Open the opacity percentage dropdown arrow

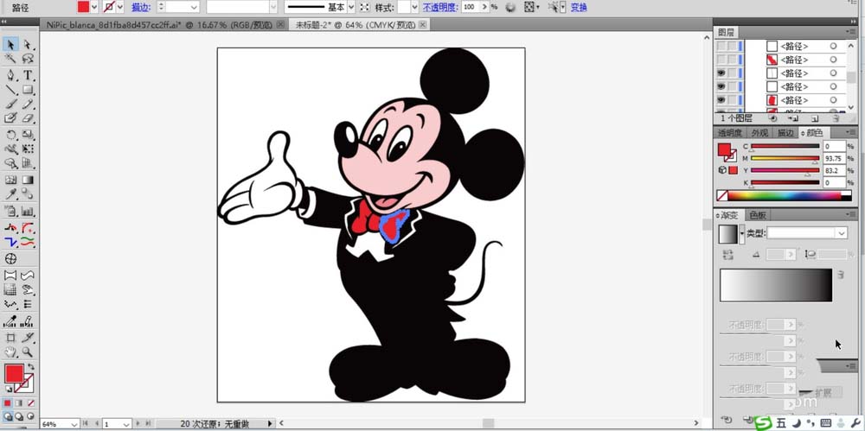(485, 7)
